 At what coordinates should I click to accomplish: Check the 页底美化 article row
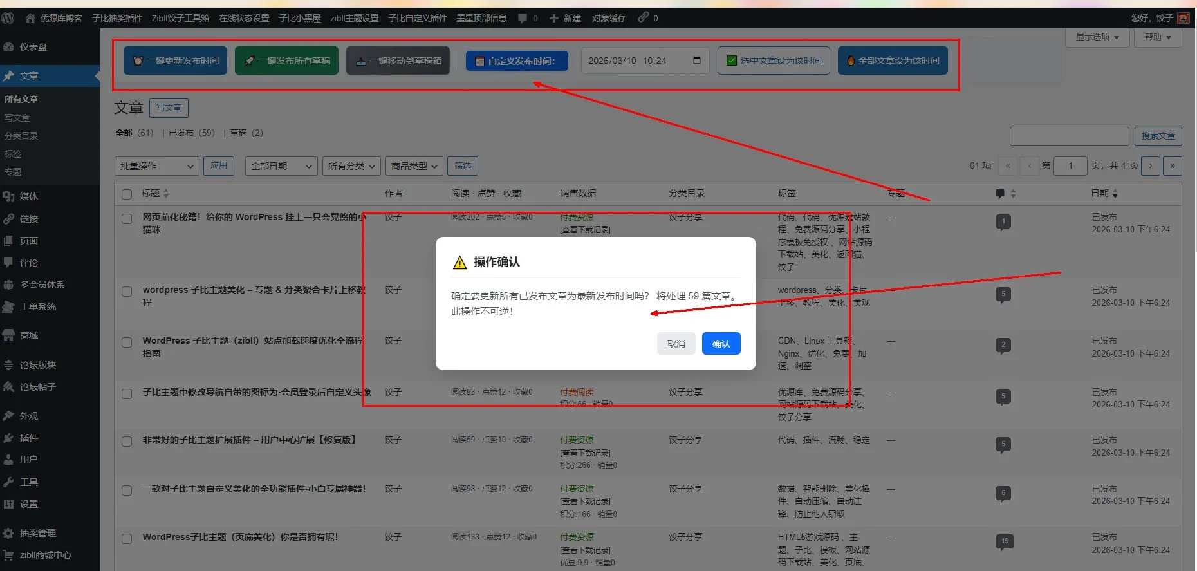point(127,539)
